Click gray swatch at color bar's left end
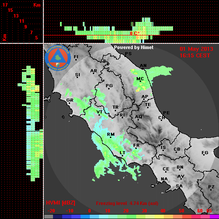Screen dimensions: 219x219 tap(49, 216)
